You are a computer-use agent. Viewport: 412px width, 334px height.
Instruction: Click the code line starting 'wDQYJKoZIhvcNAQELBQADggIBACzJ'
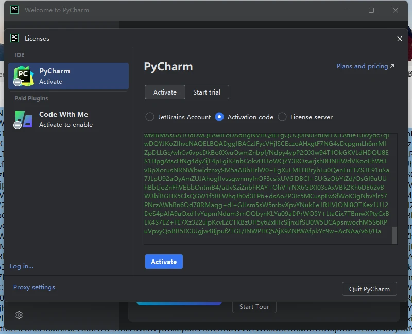(265, 144)
